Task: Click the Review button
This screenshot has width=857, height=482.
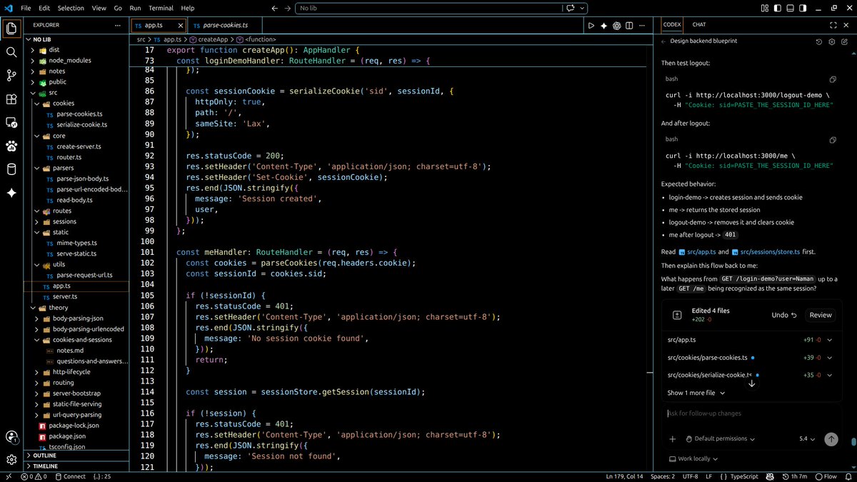Action: point(820,315)
